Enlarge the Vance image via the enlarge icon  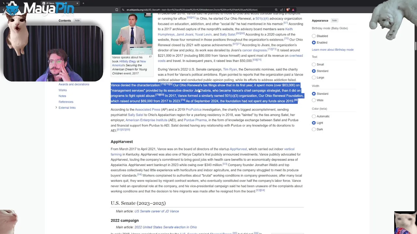click(x=150, y=57)
